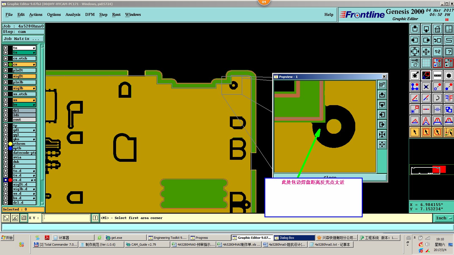Toggle checkbox for layer pln2t

click(x=6, y=70)
